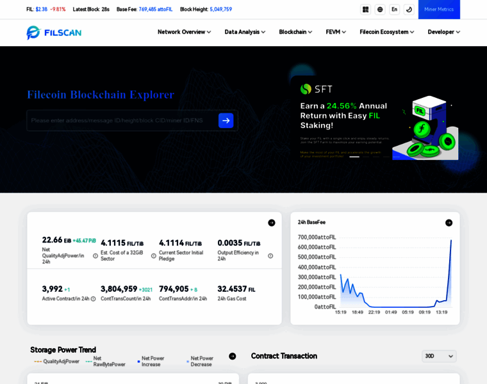Click the Filecoin Blockchain Explorer title

click(101, 95)
